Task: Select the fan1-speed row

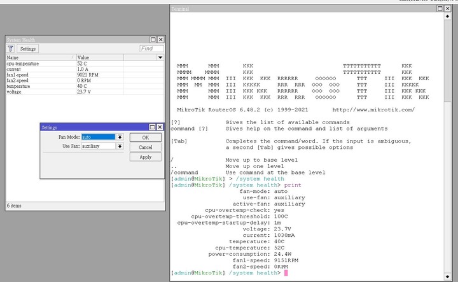Action: (x=85, y=75)
